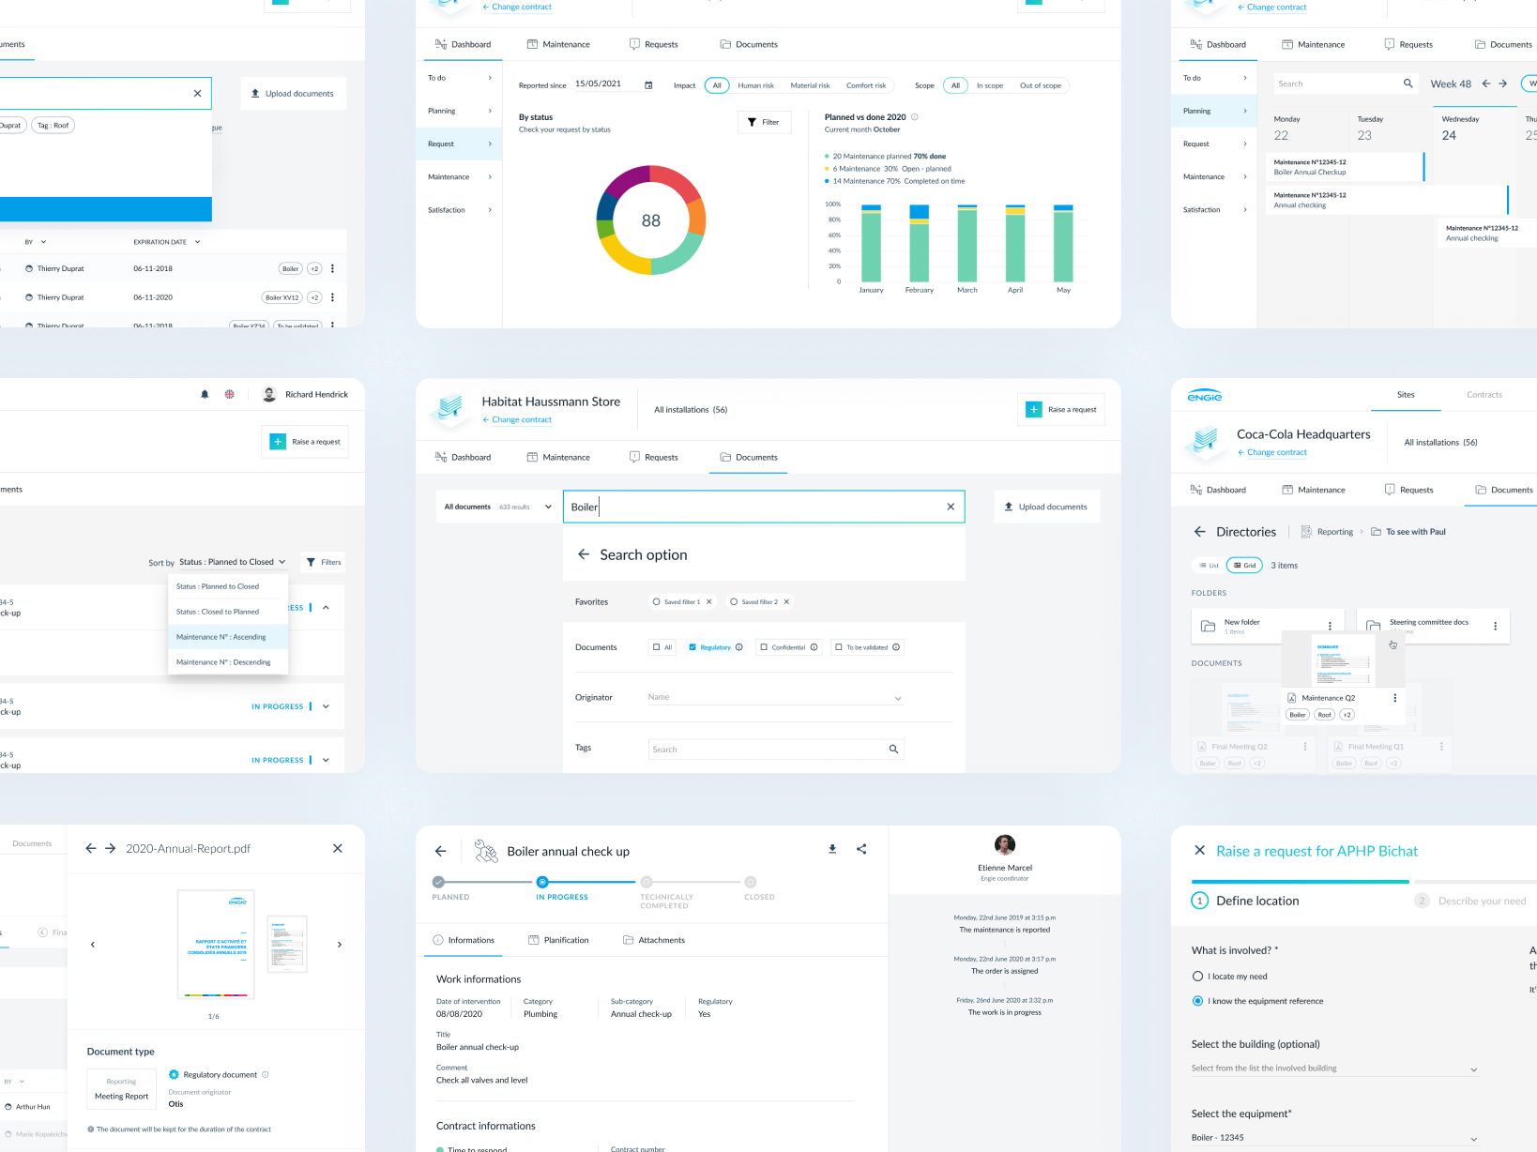Open the All documents 633 results dropdown
The width and height of the screenshot is (1537, 1152).
[497, 507]
